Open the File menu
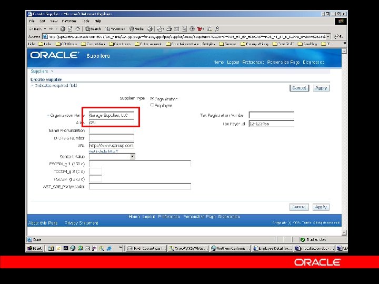The image size is (379, 284). pos(32,21)
